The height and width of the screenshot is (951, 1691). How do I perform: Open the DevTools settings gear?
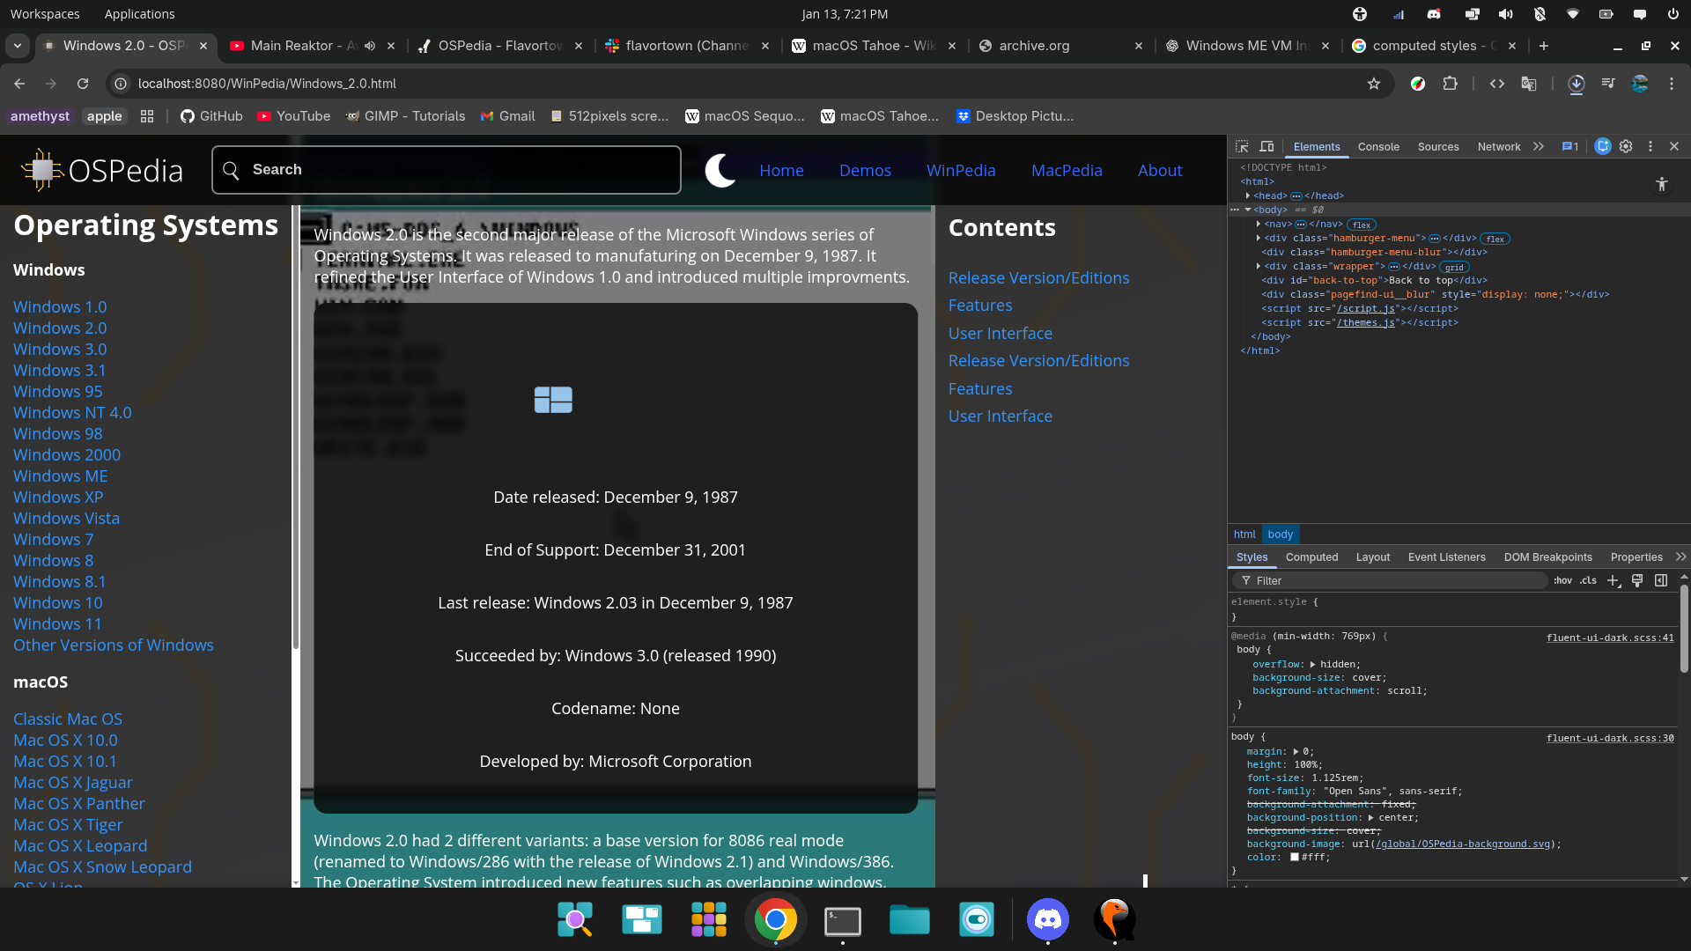pyautogui.click(x=1626, y=147)
